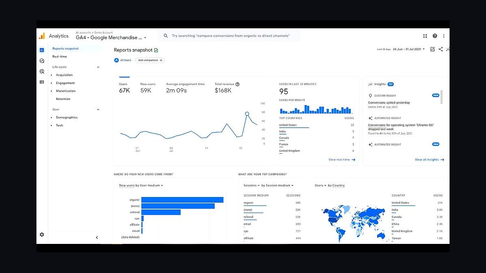The width and height of the screenshot is (486, 273).
Task: Click the customize report pencil icon
Action: 433,49
